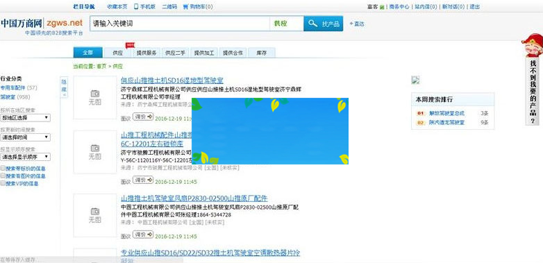The height and width of the screenshot is (263, 543).
Task: Open the 直达 link beside search
Action: (357, 24)
